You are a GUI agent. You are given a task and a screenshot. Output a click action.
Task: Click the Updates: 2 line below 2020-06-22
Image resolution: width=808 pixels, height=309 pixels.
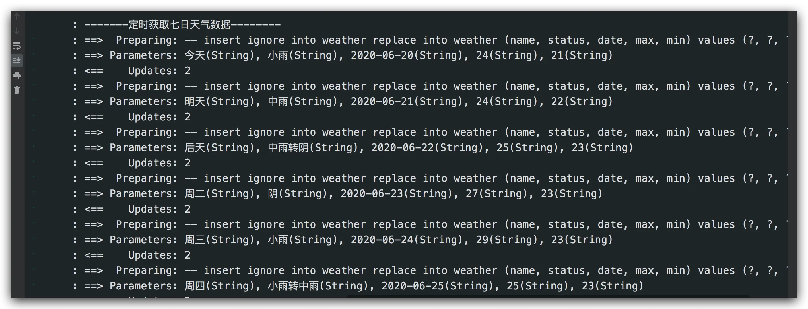(132, 163)
